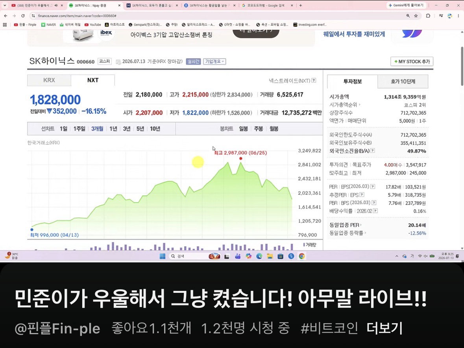
Task: Click the help icon beside 배당수익률 2026.02
Action: (x=375, y=211)
